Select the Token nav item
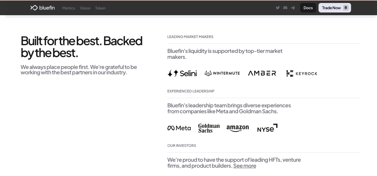 (100, 8)
